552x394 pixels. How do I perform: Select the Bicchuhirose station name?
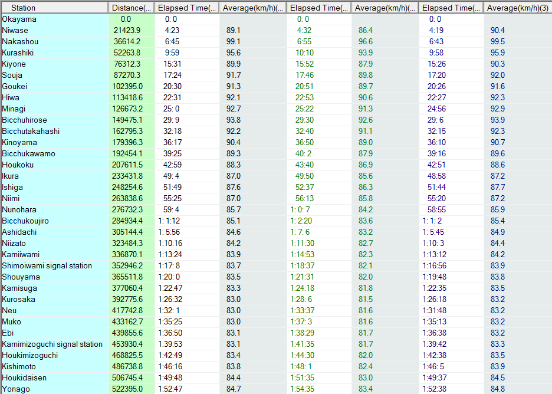(24, 120)
